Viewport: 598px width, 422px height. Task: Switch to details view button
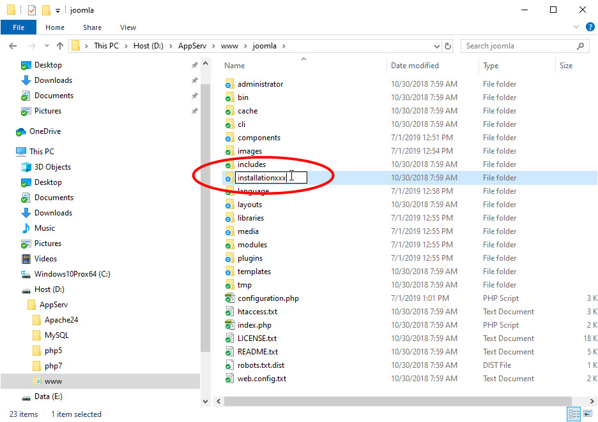point(574,414)
